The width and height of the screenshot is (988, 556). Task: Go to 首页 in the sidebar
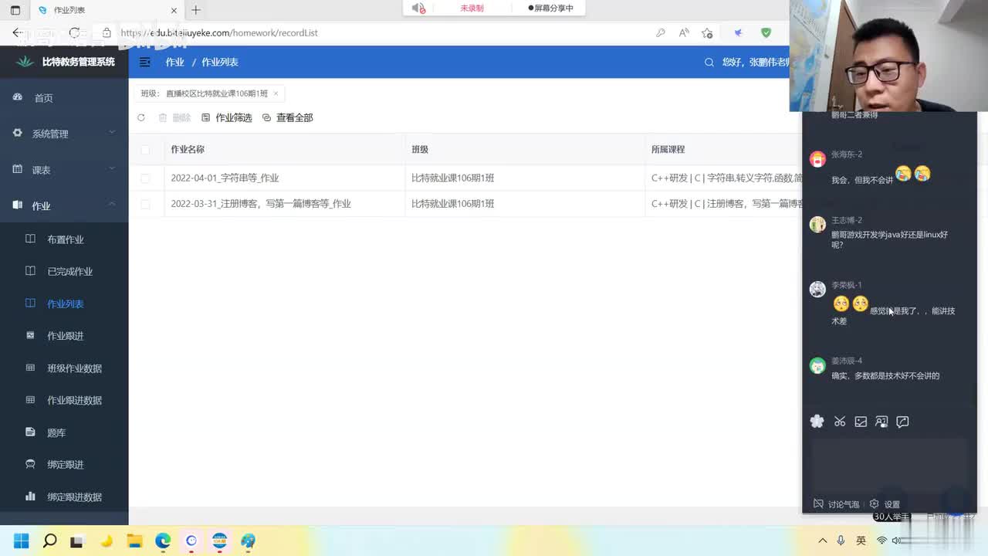[43, 98]
